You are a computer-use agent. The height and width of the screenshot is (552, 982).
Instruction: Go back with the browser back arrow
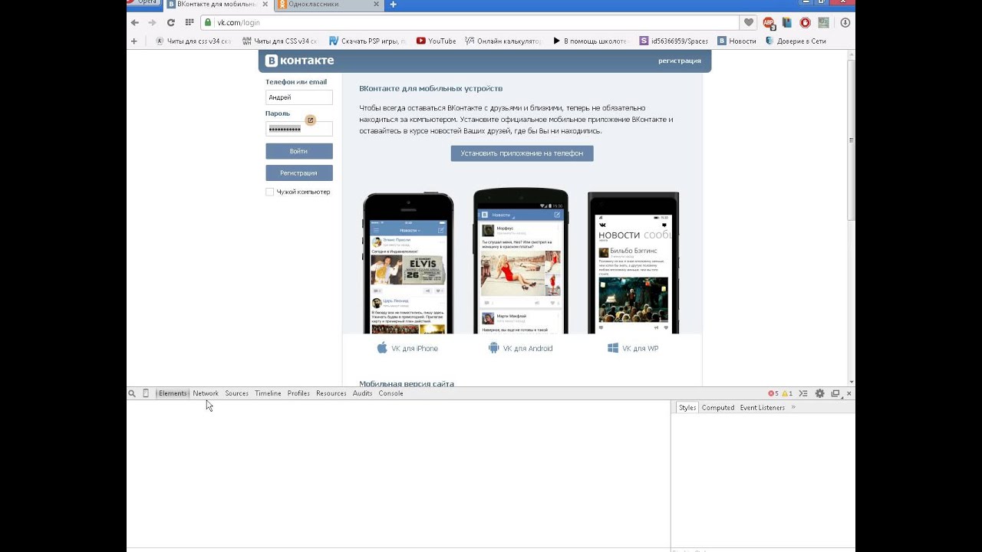(135, 22)
